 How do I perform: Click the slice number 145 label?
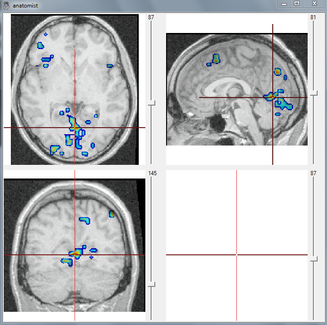152,173
